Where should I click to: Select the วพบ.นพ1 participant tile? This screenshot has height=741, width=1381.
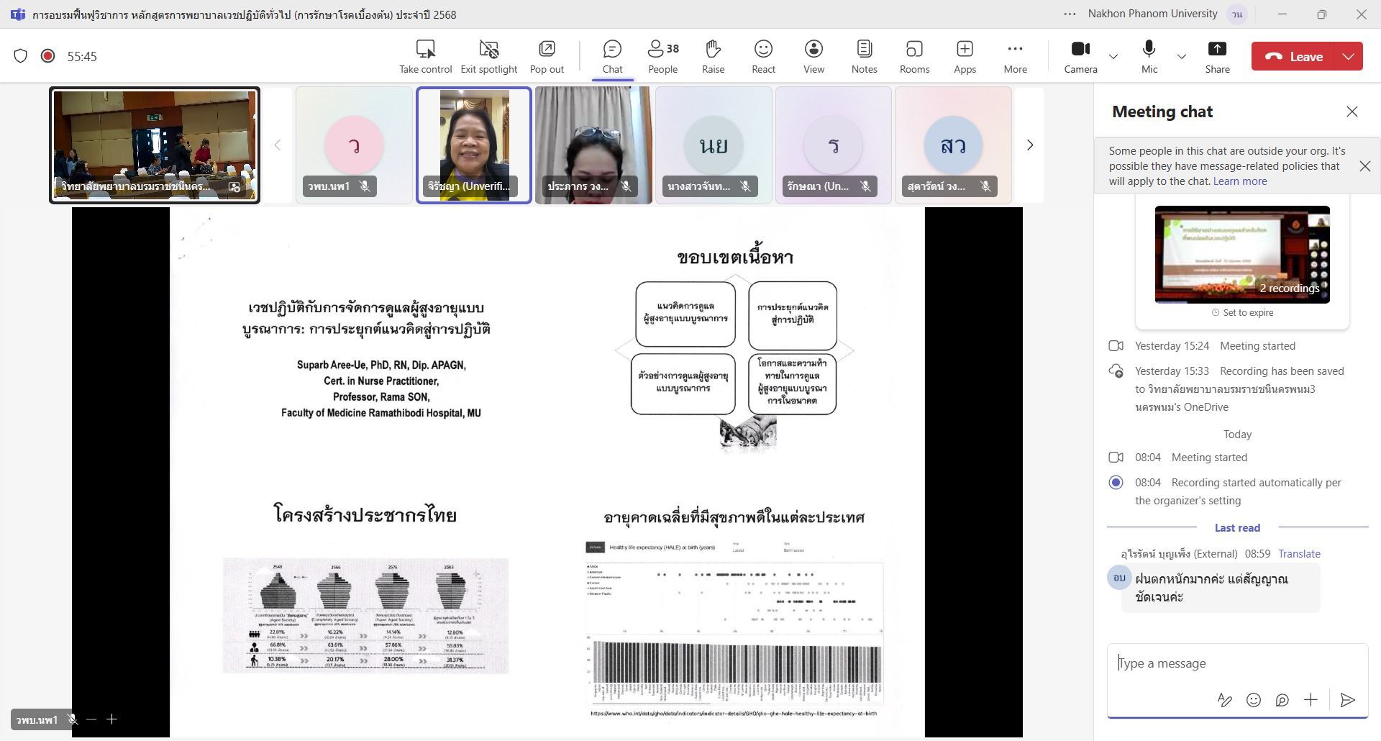[354, 145]
